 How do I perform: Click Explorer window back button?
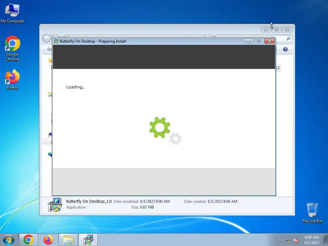pyautogui.click(x=46, y=38)
